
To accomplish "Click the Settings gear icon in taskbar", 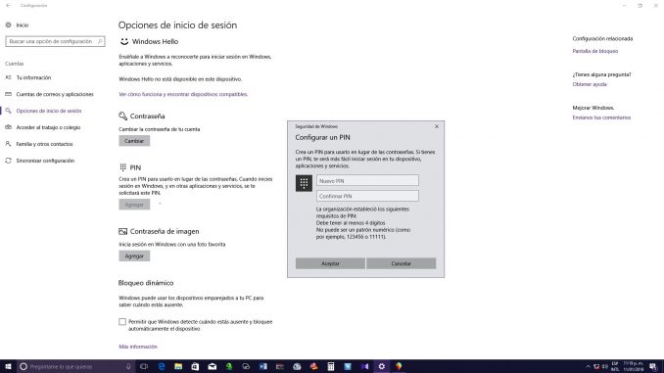I will click(x=382, y=366).
